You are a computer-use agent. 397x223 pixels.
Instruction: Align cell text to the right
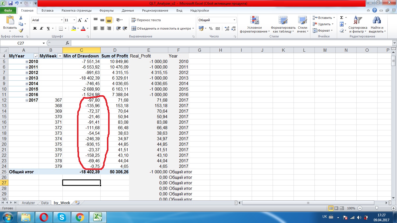[109, 28]
